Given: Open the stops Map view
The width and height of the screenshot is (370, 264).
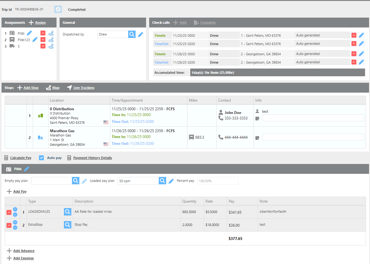Looking at the screenshot, I should tap(56, 88).
